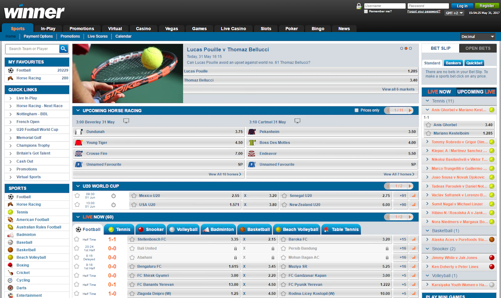Viewport: 501px width, 298px height.
Task: Click View All 10 horses link
Action: click(x=225, y=174)
